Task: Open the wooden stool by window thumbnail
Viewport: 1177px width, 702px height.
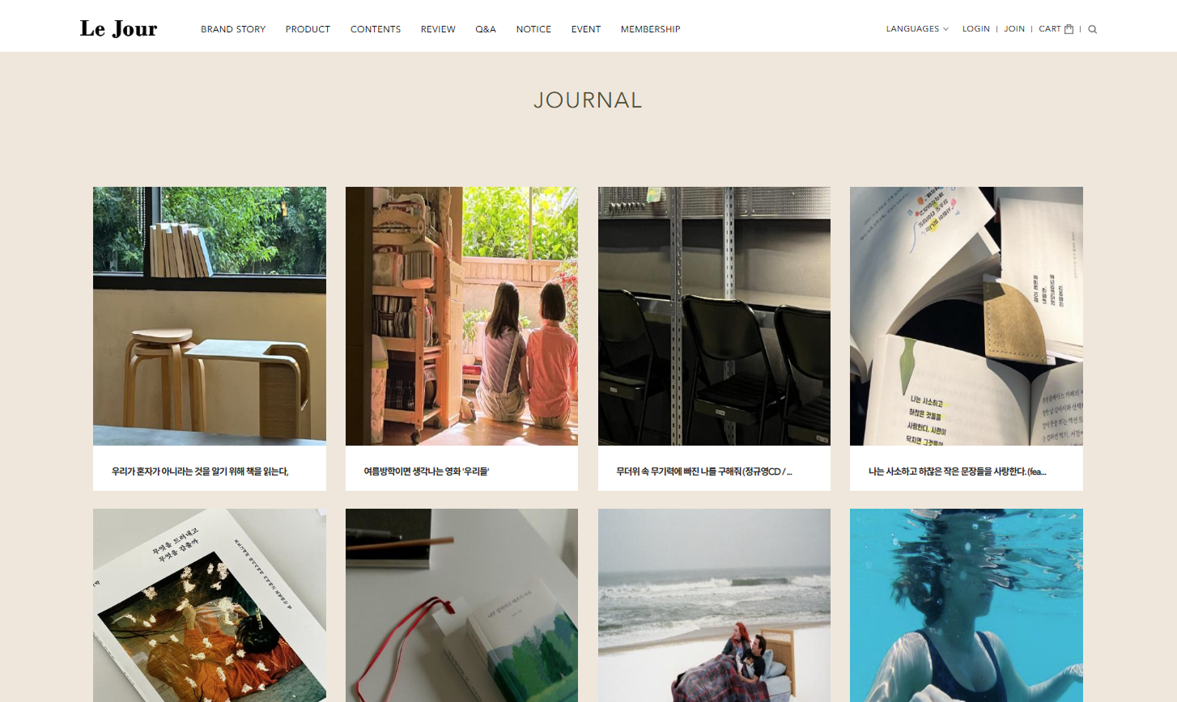Action: (210, 316)
